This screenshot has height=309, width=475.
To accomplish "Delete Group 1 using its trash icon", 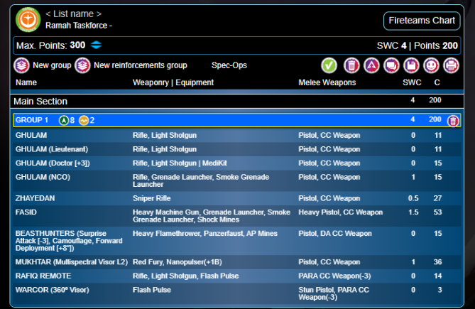I will 453,121.
